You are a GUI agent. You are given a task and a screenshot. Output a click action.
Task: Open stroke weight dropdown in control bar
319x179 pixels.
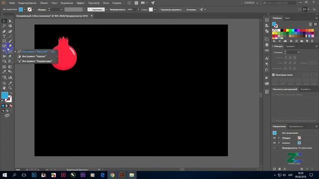61,9
